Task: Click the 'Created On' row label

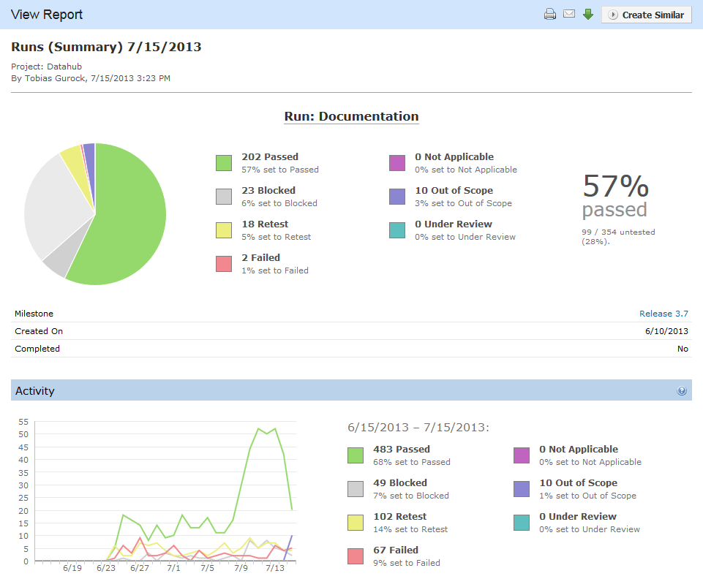Action: point(39,331)
